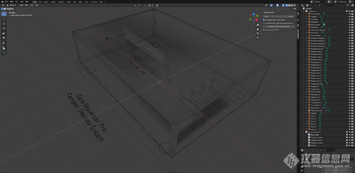This screenshot has height=173, width=355.
Task: Open the viewport shading options dropdown
Action: [x=297, y=5]
